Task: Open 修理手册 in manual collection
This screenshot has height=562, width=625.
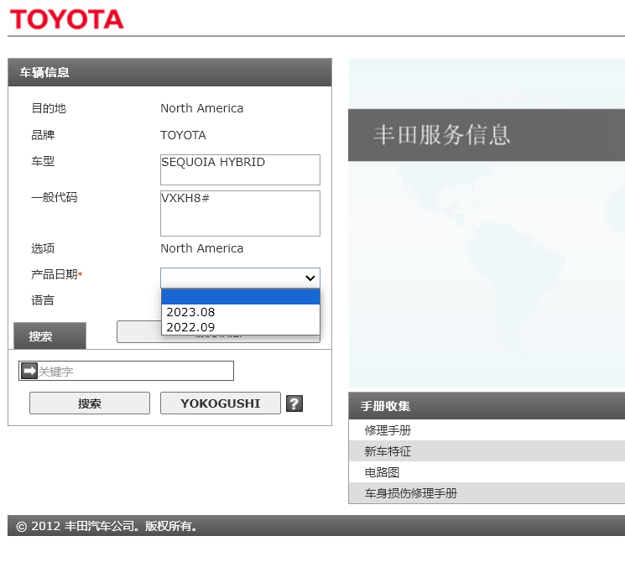Action: (x=388, y=430)
